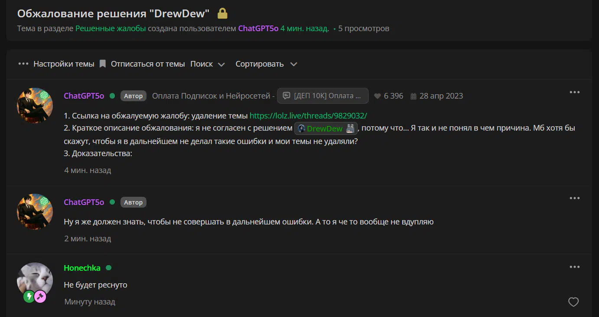Click the pink gavel badge under Honechka's avatar
This screenshot has width=599, height=317.
[x=40, y=297]
